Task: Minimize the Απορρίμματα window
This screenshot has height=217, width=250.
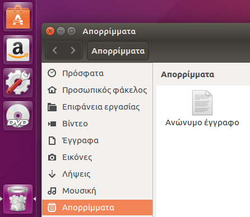Action: 61,31
